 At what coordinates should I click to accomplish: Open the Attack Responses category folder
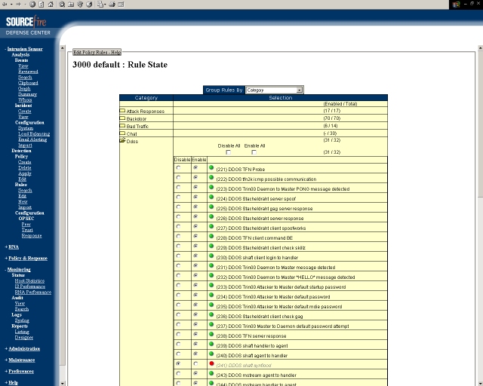click(122, 111)
